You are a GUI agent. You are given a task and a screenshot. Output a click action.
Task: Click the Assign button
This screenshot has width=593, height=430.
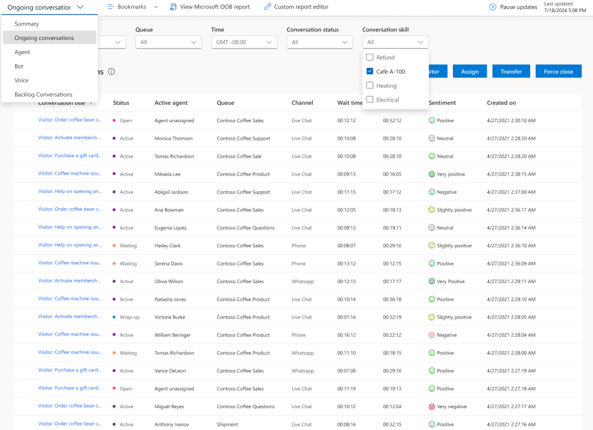click(470, 71)
